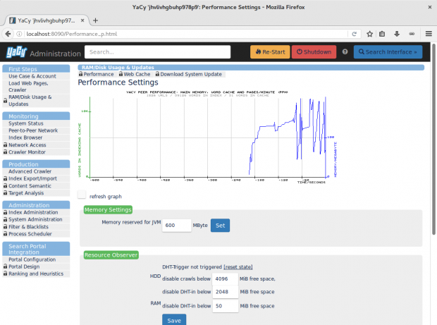Reload the page from the address bar
437x325 pixels.
click(x=353, y=33)
